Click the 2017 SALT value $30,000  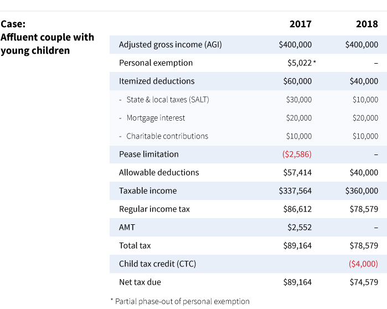299,100
